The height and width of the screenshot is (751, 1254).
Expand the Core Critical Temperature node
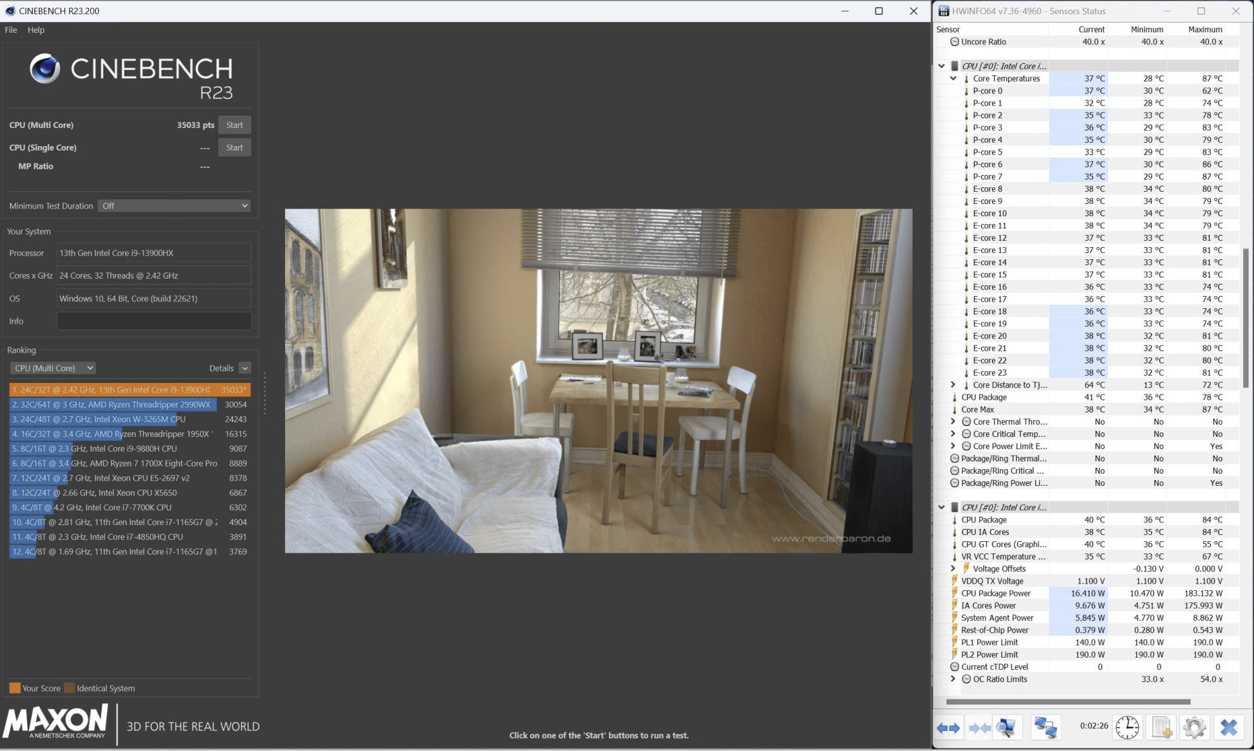(x=953, y=434)
